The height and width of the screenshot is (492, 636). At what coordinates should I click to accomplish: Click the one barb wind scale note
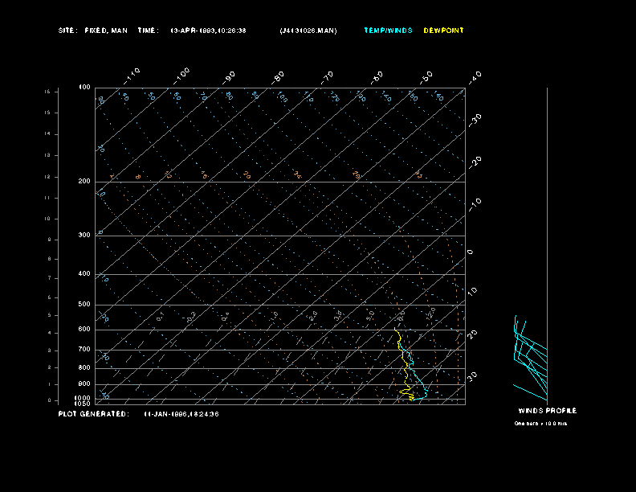click(540, 423)
